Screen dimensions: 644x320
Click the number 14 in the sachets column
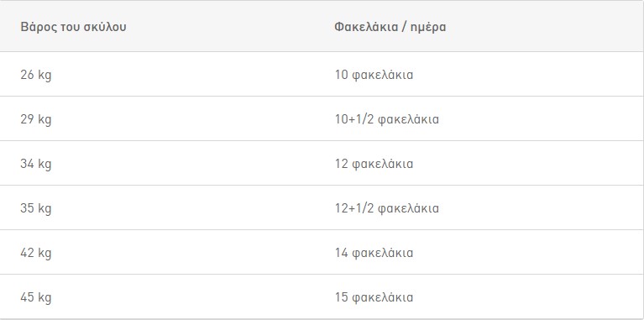341,253
